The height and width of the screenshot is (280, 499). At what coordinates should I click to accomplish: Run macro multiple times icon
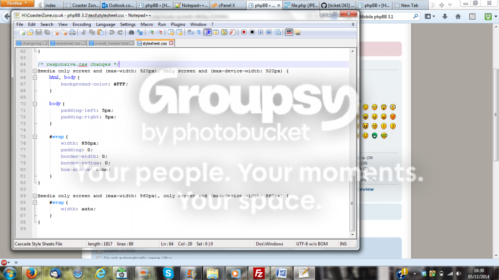[269, 33]
